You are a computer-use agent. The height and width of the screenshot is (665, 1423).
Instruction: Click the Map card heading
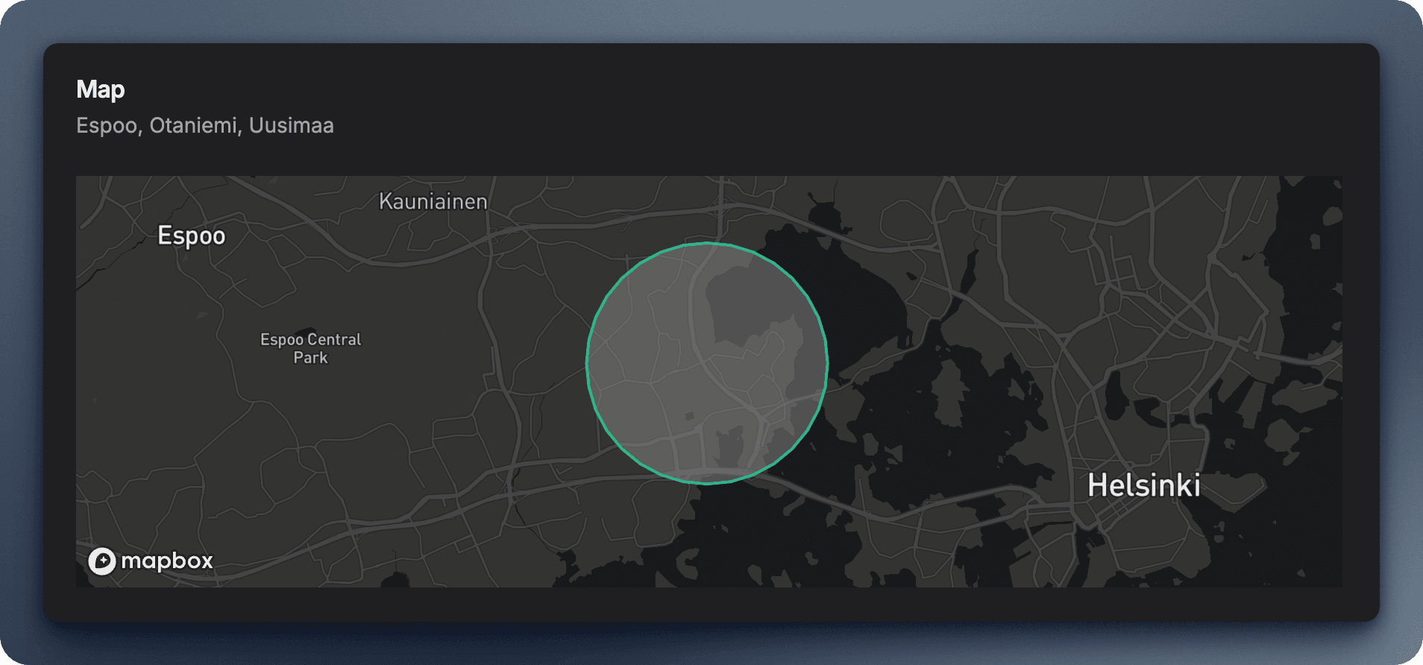point(101,89)
